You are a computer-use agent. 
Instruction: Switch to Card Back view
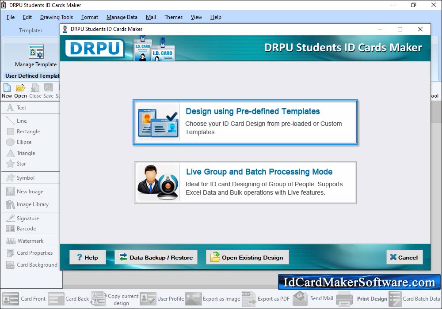[x=69, y=298]
